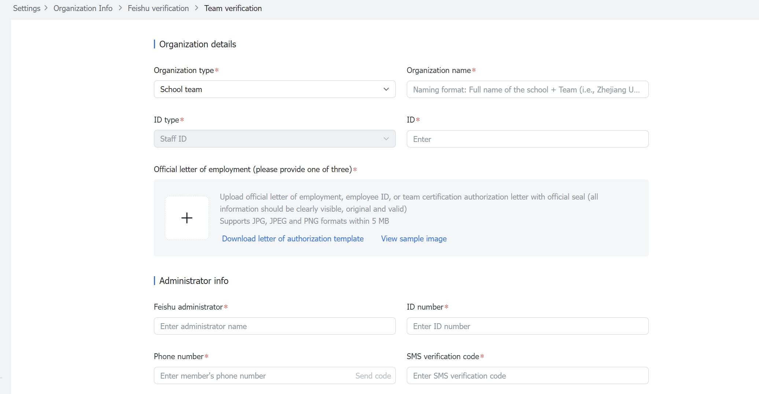
Task: Focus the Organization name input field
Action: tap(527, 90)
